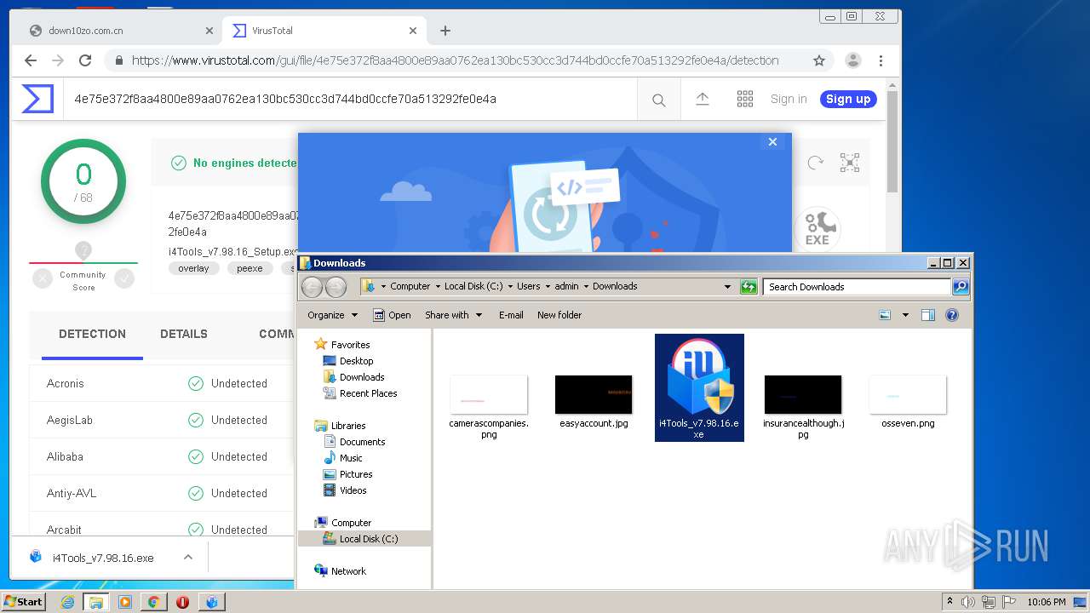Open the VirusTotal apps grid icon
The image size is (1090, 613).
pos(745,99)
